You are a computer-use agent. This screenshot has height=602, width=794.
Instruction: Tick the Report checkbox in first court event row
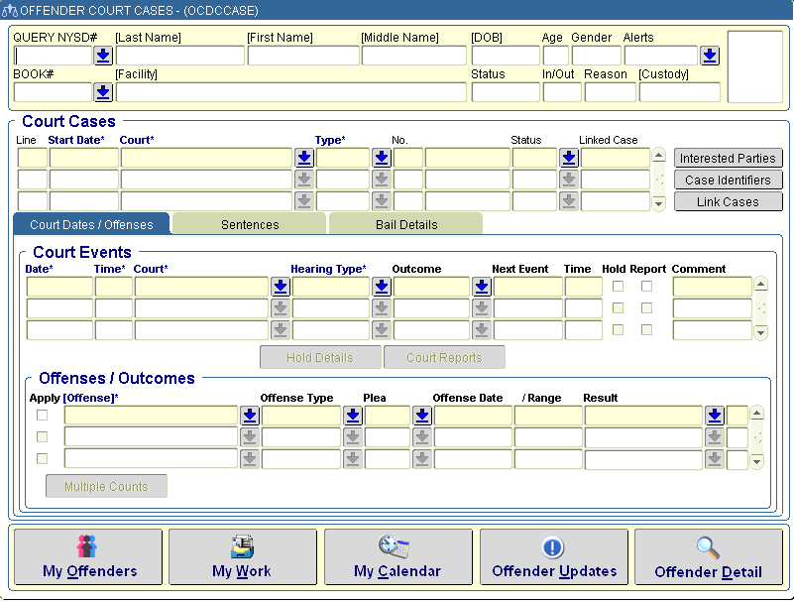(x=646, y=287)
